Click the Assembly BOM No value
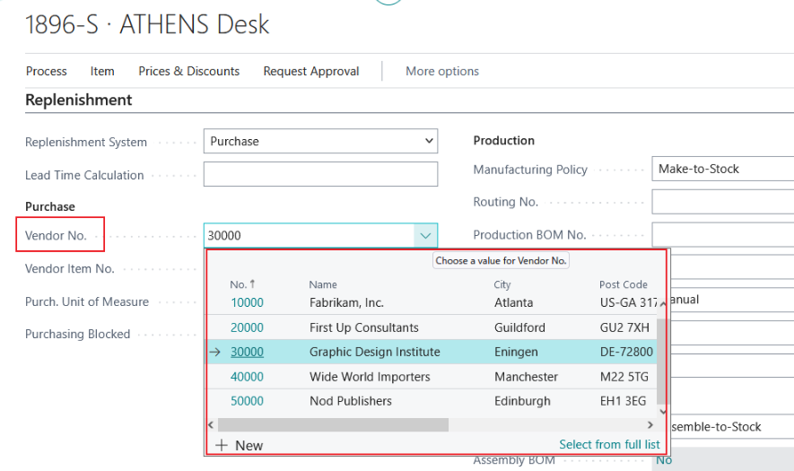Screen dimensions: 794x471 (664, 460)
